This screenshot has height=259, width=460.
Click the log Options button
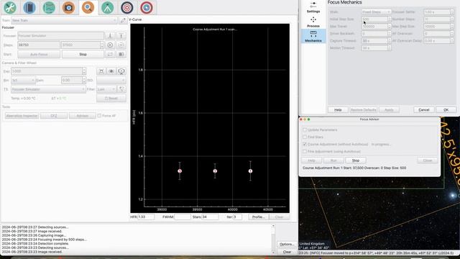coord(287,245)
